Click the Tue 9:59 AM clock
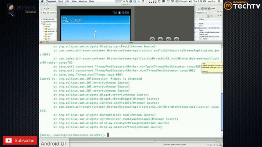 (199, 1)
